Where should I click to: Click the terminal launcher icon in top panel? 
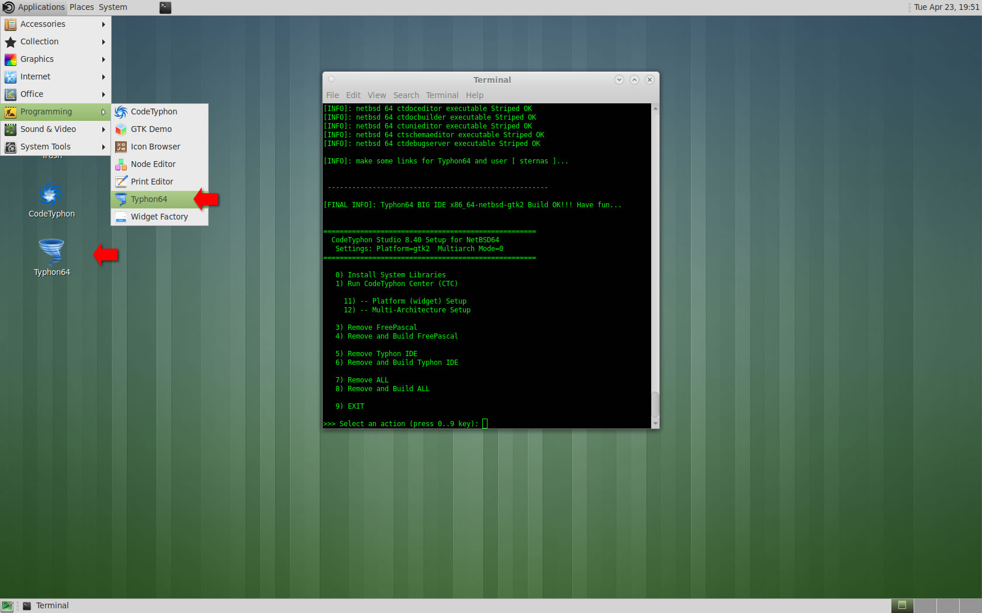(x=165, y=8)
